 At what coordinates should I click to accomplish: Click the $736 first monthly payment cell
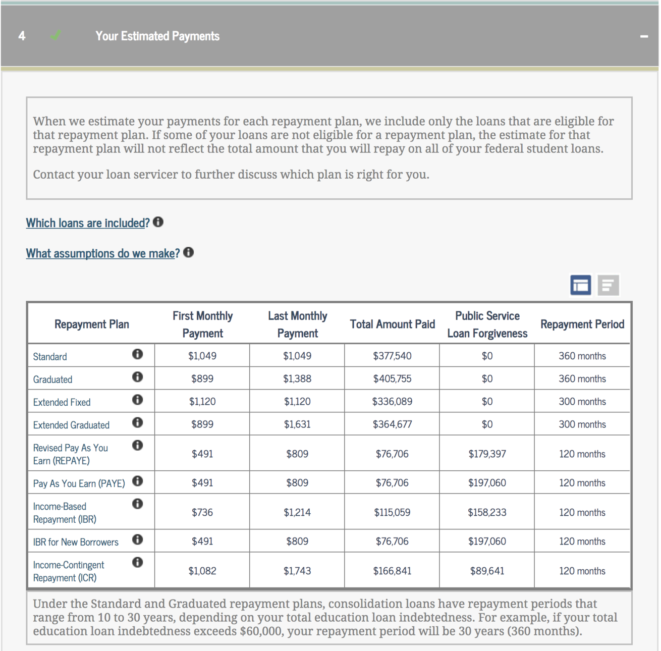202,512
